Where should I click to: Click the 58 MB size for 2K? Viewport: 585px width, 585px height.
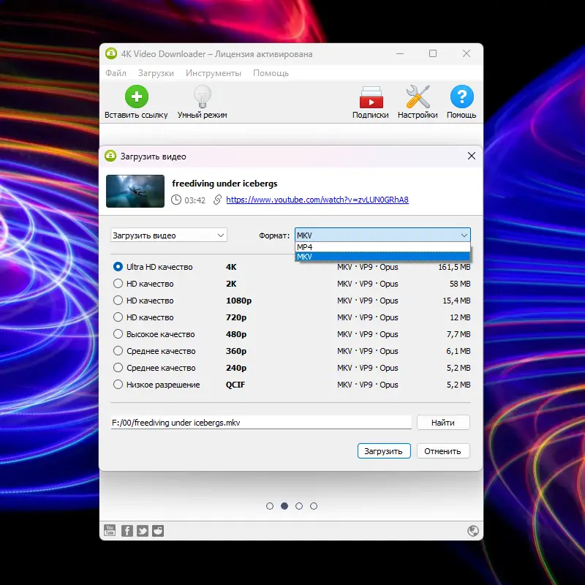click(460, 284)
